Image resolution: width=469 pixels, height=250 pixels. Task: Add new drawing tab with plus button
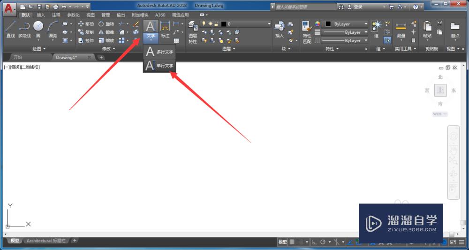pyautogui.click(x=101, y=57)
